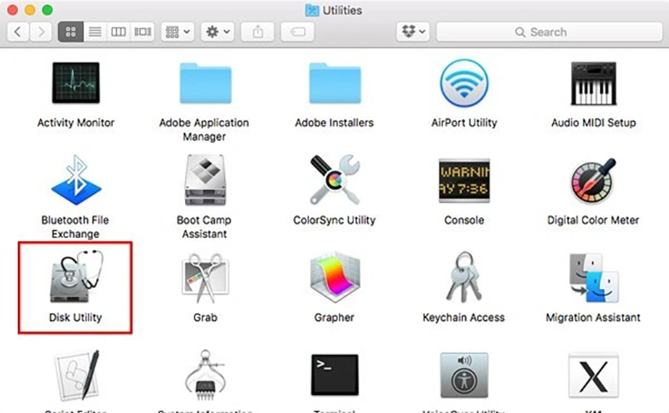
Task: Open the Action gear menu
Action: [218, 31]
